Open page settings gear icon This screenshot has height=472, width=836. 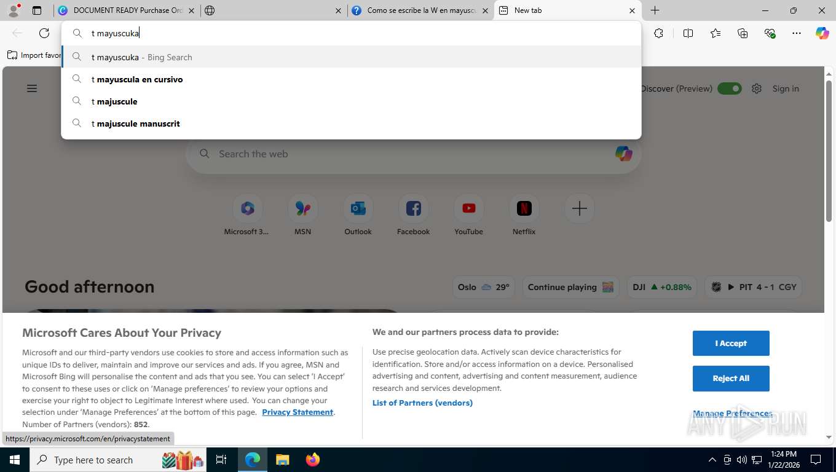click(757, 88)
